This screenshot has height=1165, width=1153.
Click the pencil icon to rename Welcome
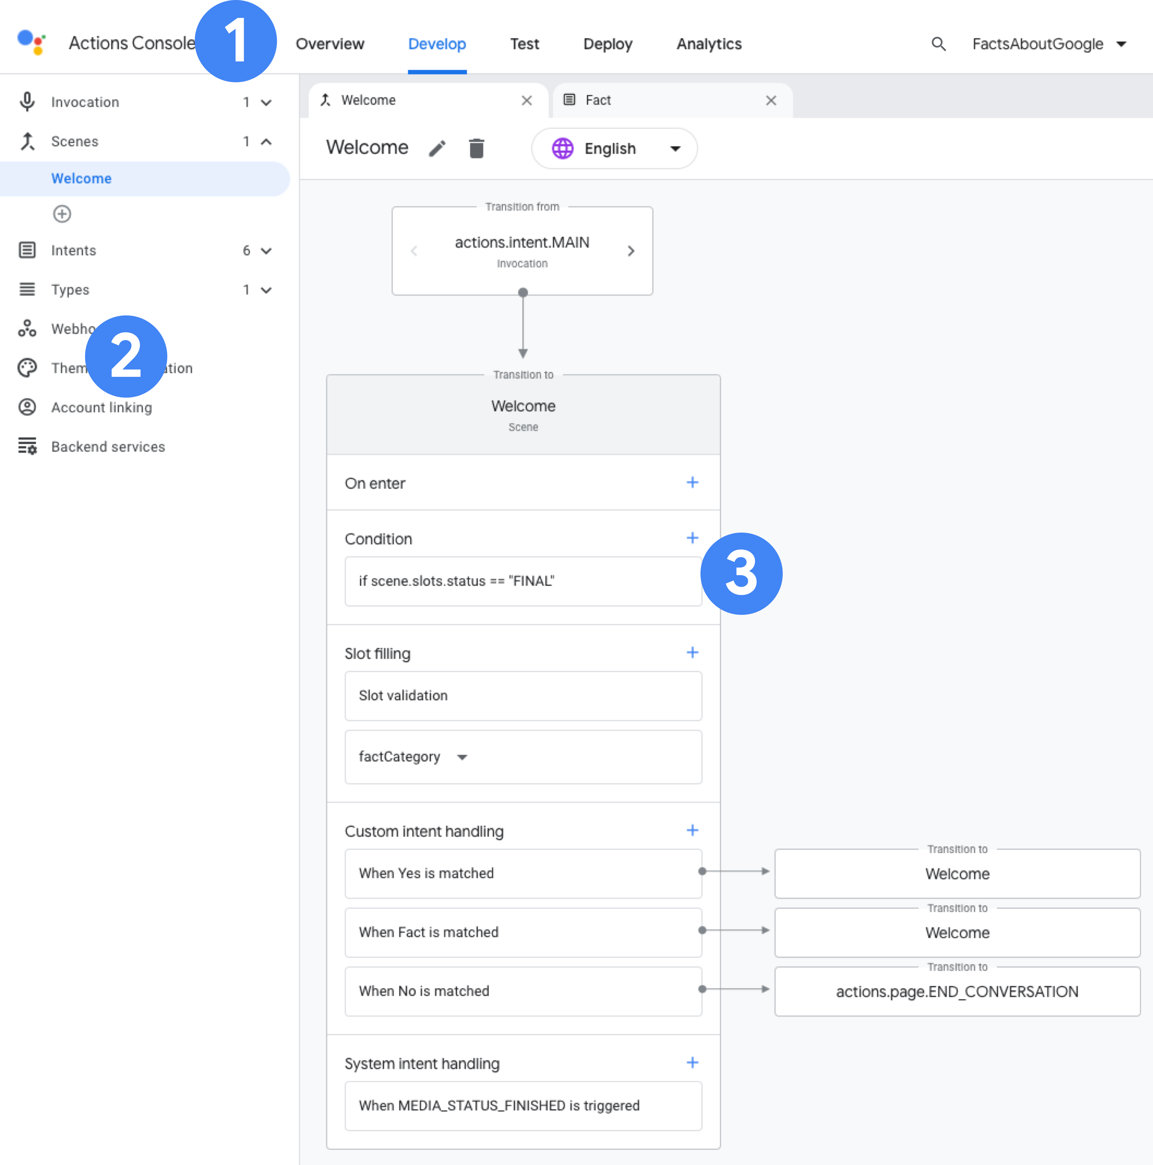coord(437,148)
